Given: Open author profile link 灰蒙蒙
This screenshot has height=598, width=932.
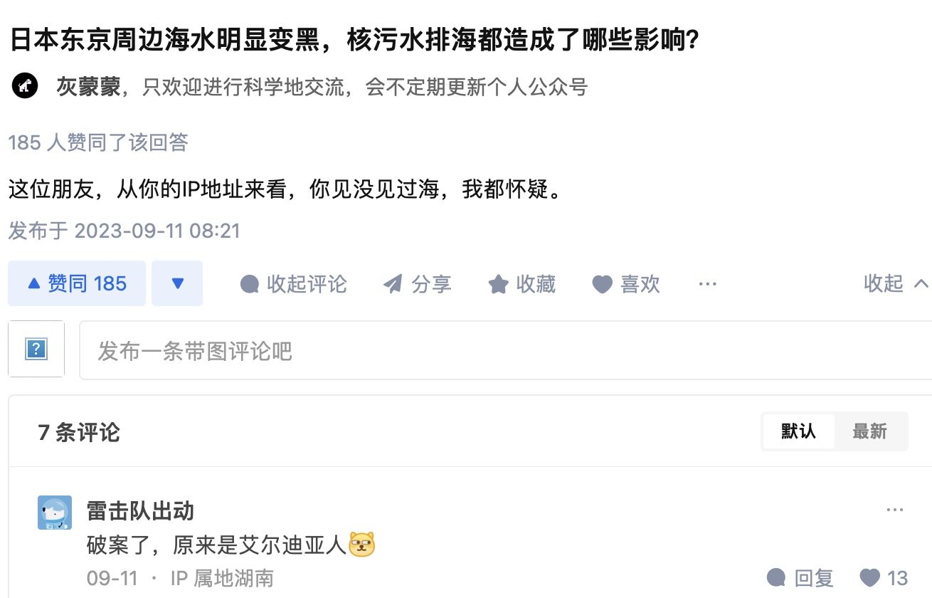Looking at the screenshot, I should click(x=89, y=87).
